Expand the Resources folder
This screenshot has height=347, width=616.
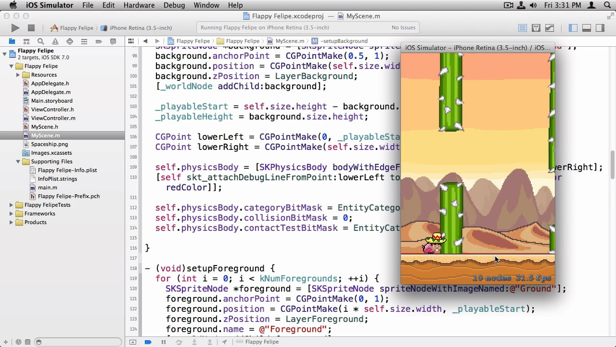tap(18, 75)
